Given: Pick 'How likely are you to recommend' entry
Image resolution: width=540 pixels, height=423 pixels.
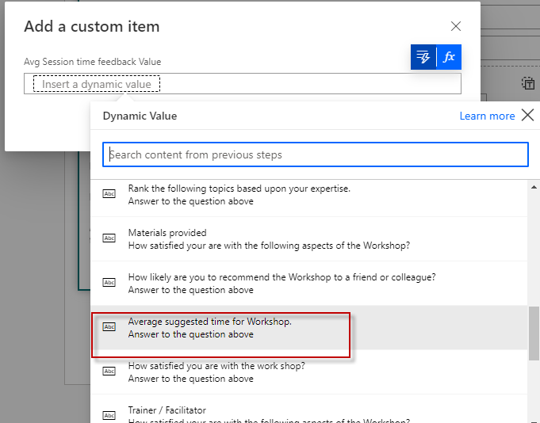Looking at the screenshot, I should point(281,284).
